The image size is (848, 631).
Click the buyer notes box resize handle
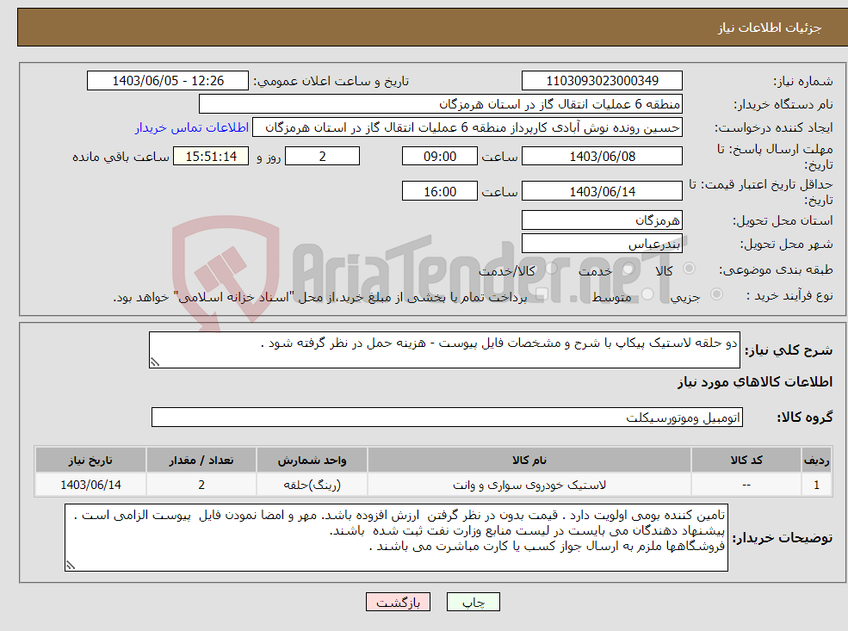click(x=71, y=565)
